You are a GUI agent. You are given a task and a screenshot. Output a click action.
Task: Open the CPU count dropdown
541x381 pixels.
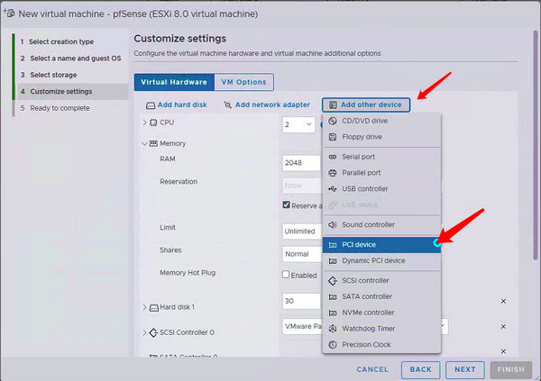click(298, 124)
